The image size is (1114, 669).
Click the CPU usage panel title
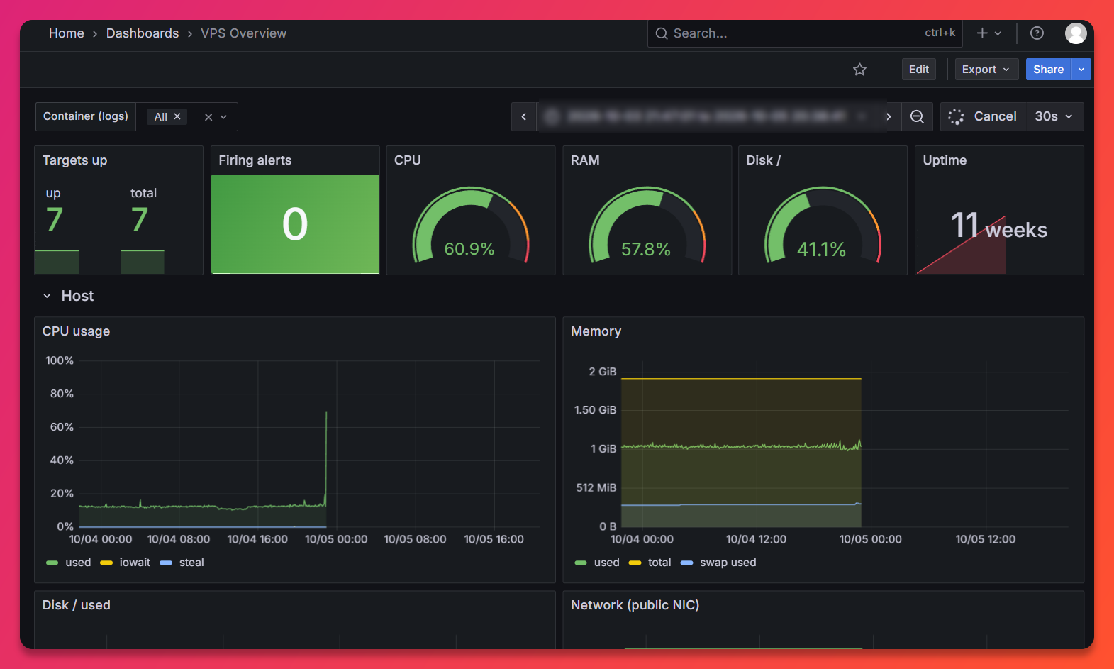tap(76, 331)
